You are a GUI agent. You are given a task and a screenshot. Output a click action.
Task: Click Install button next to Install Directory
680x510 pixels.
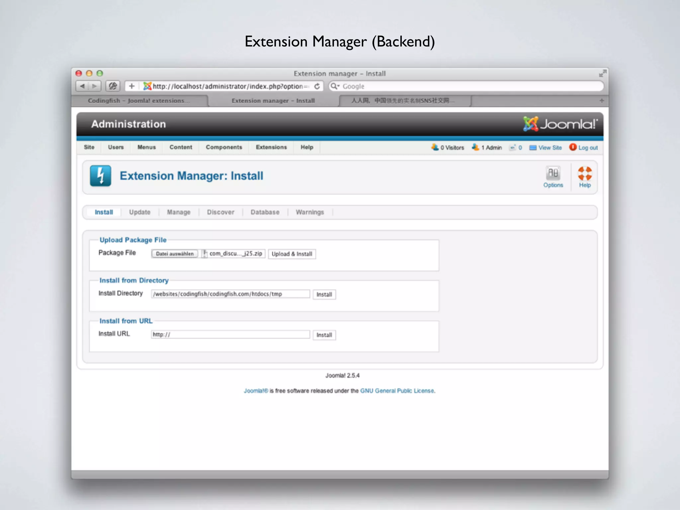(x=324, y=295)
